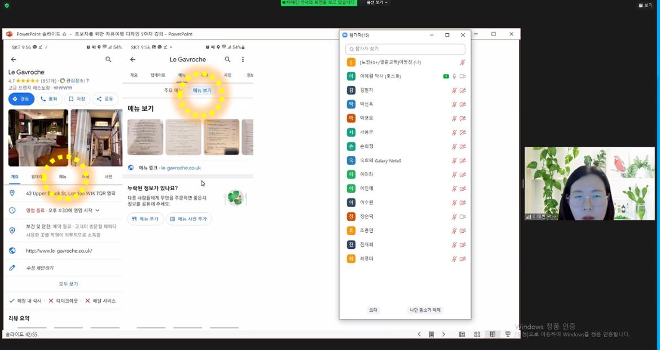Image resolution: width=660 pixels, height=350 pixels.
Task: Tap the search magnifier in the left phone screen
Action: point(109,60)
